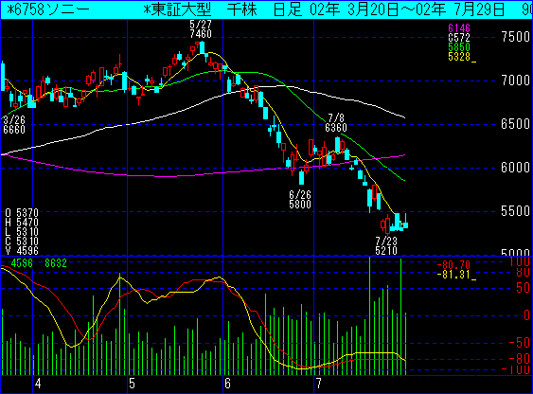The image size is (533, 394).
Task: Click the month 5 axis label
Action: coord(132,384)
